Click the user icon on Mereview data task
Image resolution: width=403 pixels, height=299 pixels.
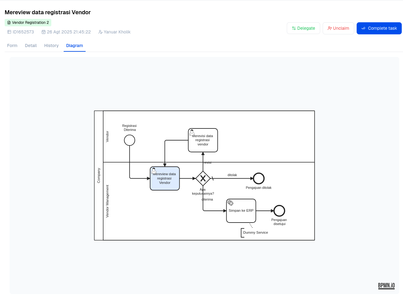point(154,171)
